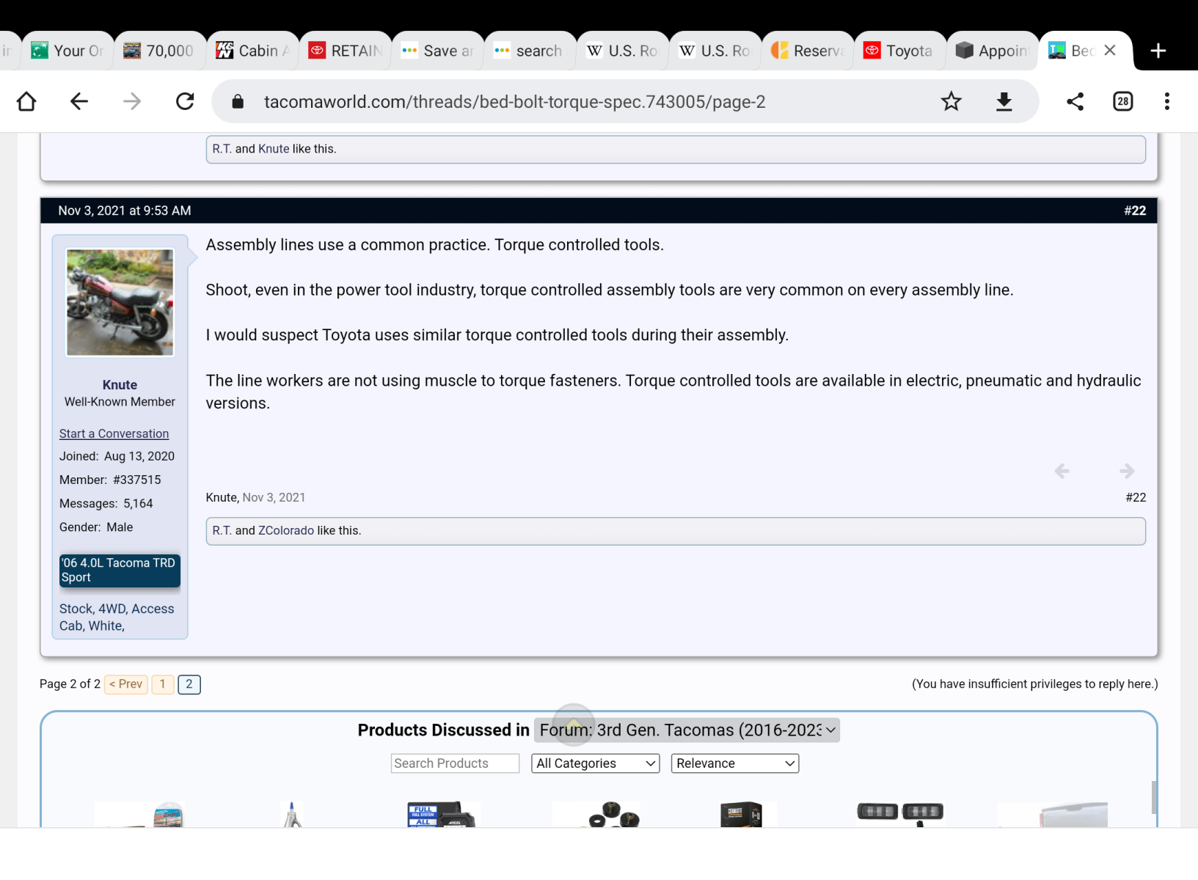Click the URL address bar text
The width and height of the screenshot is (1198, 880).
514,102
